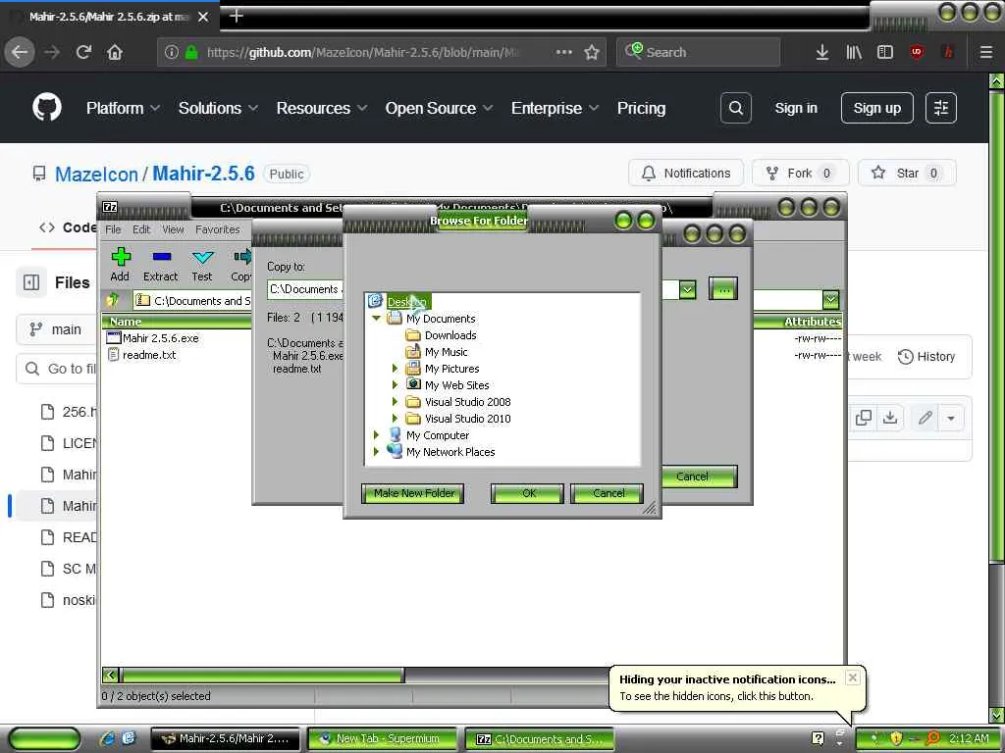1005x753 pixels.
Task: Click 7-Zip horizontal scrollbar thumb
Action: tap(262, 675)
